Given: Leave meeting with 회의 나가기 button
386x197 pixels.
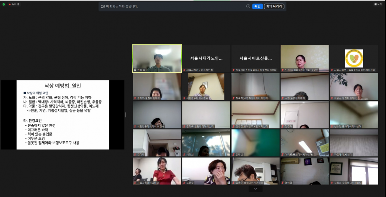Looking at the screenshot, I should (x=274, y=6).
